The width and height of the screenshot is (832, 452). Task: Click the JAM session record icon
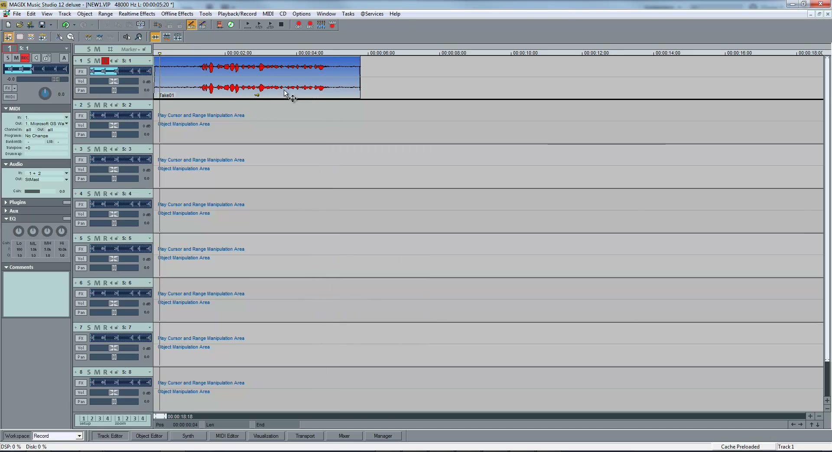(332, 25)
